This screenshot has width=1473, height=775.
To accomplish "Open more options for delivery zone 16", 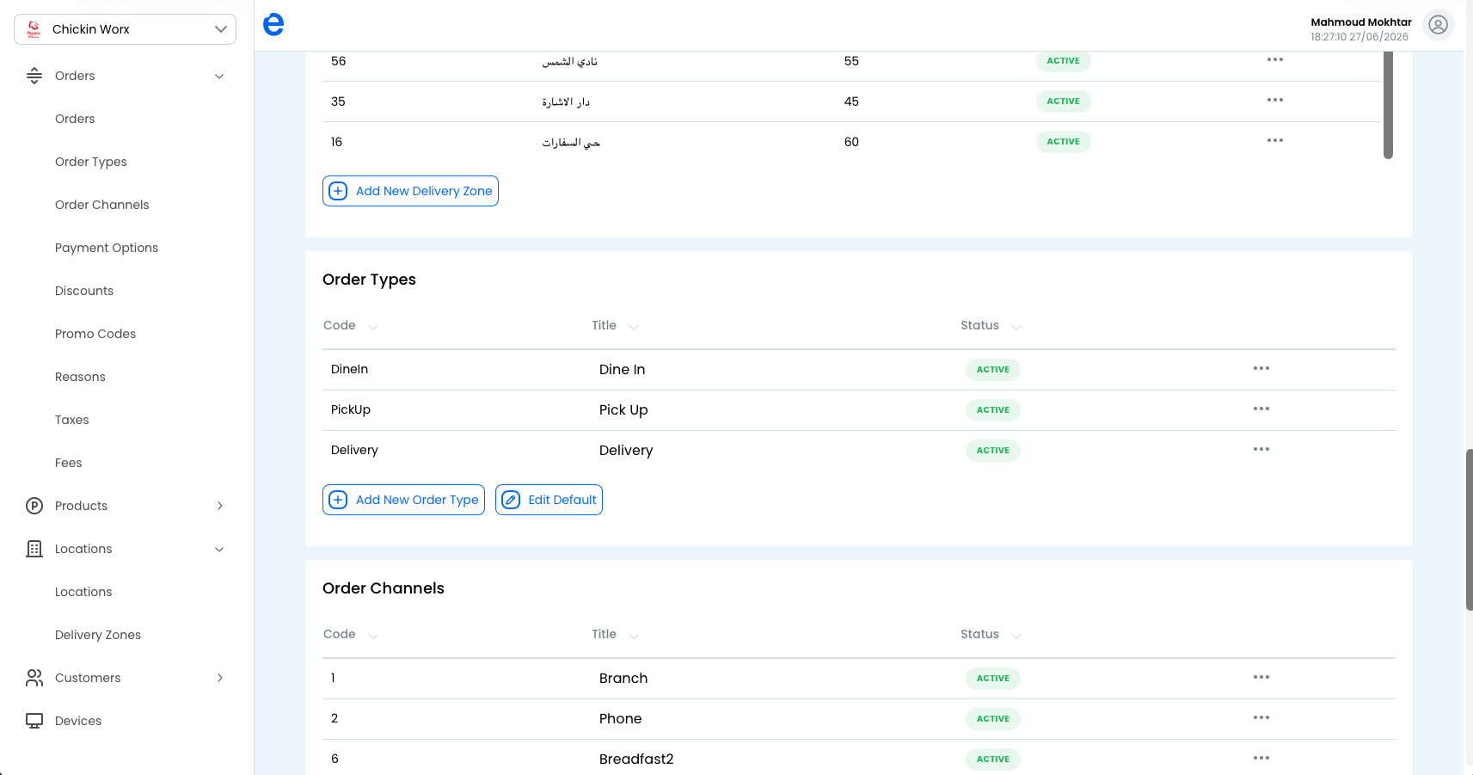I will 1274,140.
